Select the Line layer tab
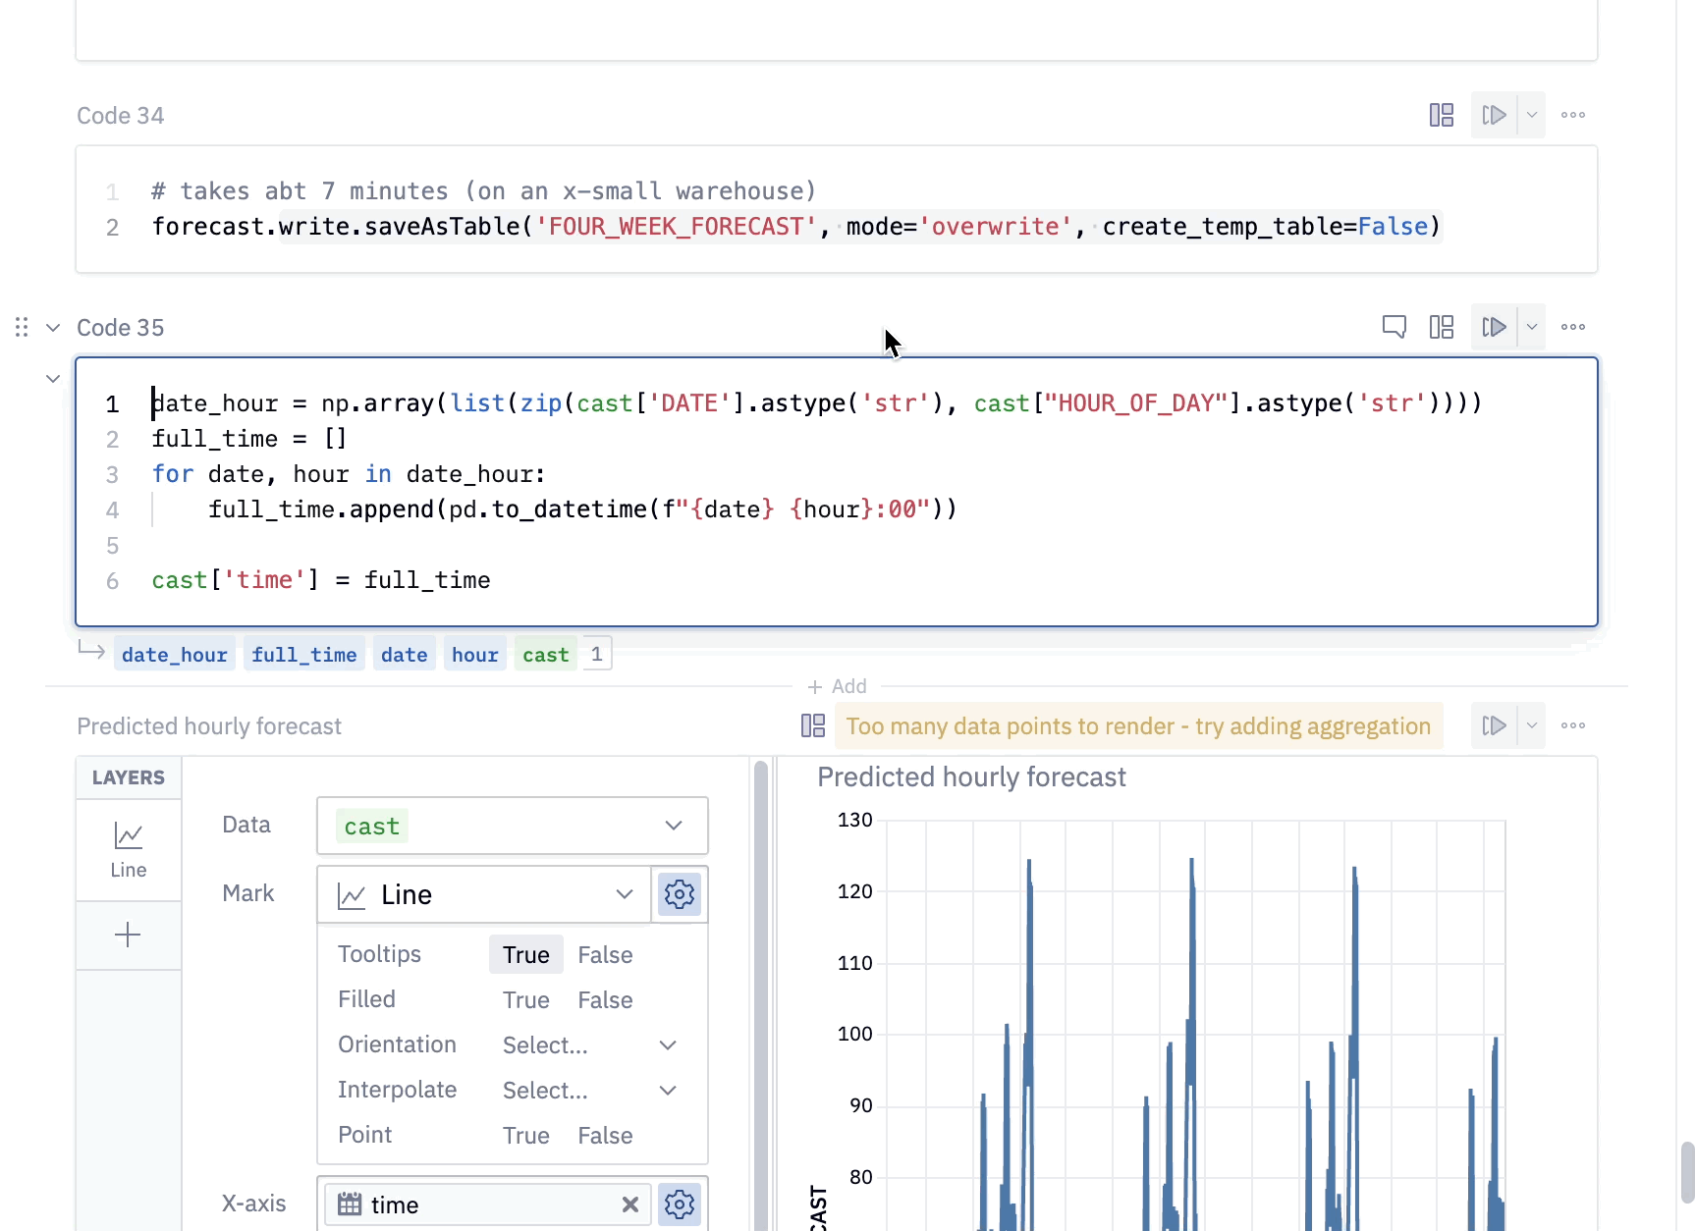The width and height of the screenshot is (1695, 1231). (129, 850)
